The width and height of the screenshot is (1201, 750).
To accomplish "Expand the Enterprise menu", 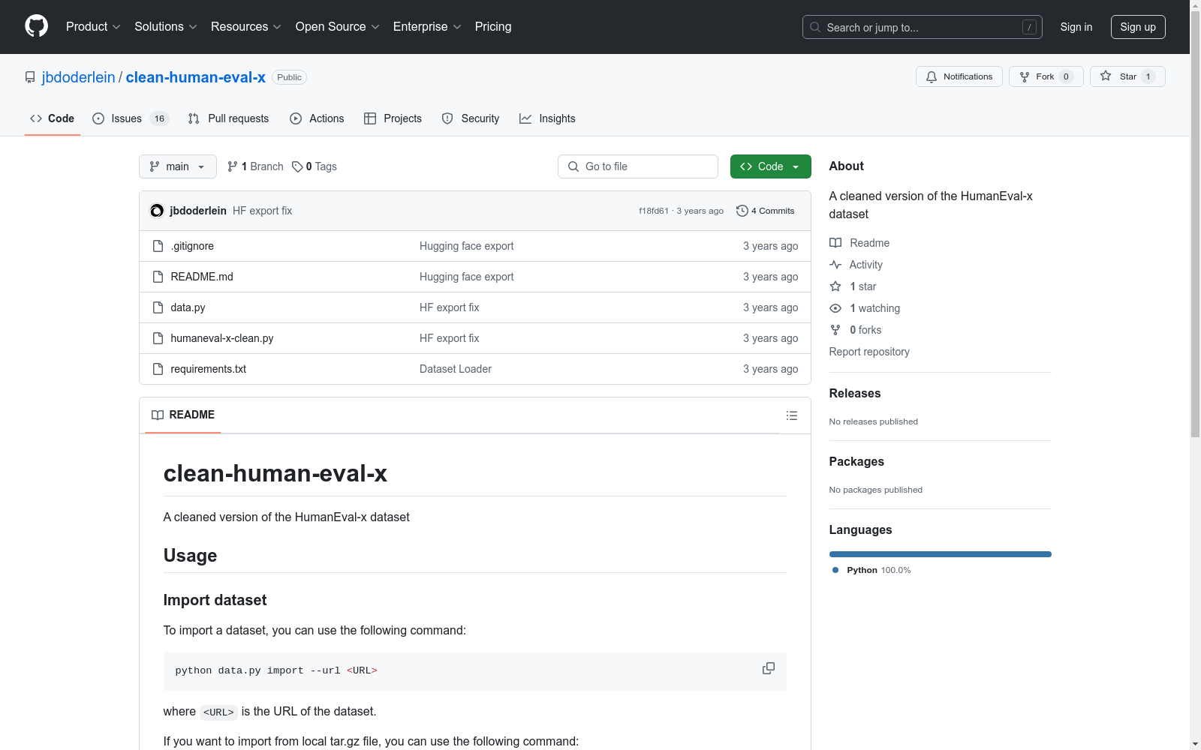I will [427, 27].
